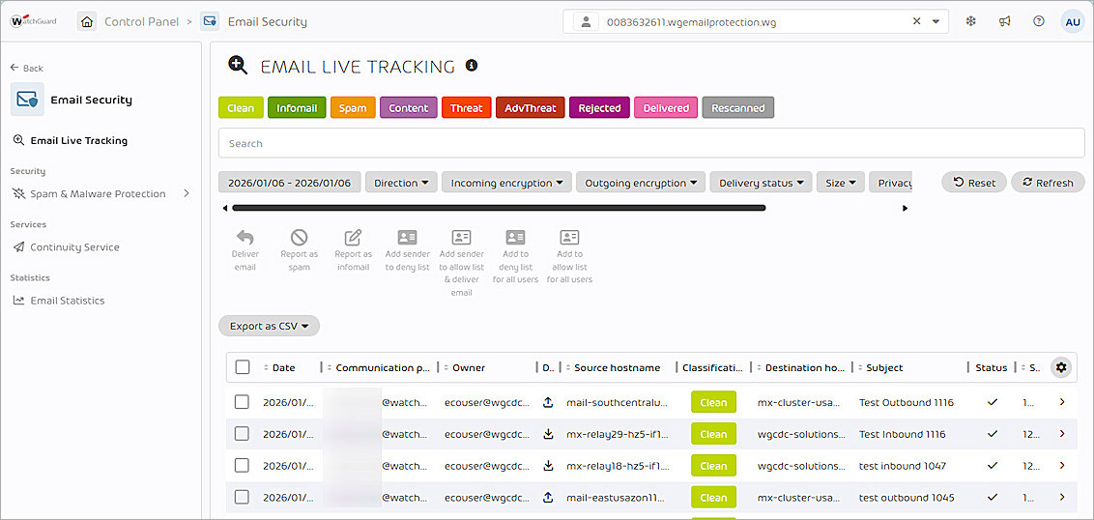Click the filter scrollbar right arrow
The image size is (1094, 520).
pyautogui.click(x=906, y=208)
